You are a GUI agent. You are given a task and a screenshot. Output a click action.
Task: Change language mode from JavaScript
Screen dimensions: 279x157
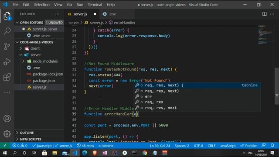pos(228,146)
